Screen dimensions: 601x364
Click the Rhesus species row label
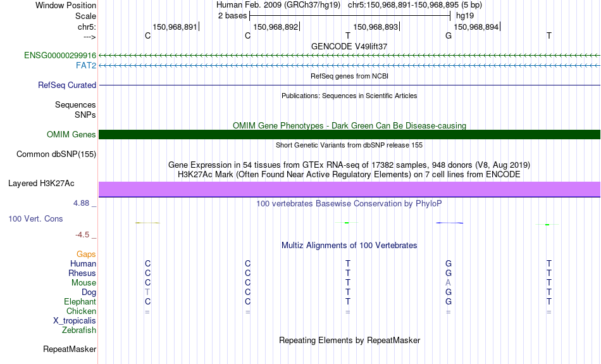[x=82, y=273]
